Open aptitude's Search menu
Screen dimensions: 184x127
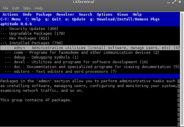pyautogui.click(x=86, y=14)
